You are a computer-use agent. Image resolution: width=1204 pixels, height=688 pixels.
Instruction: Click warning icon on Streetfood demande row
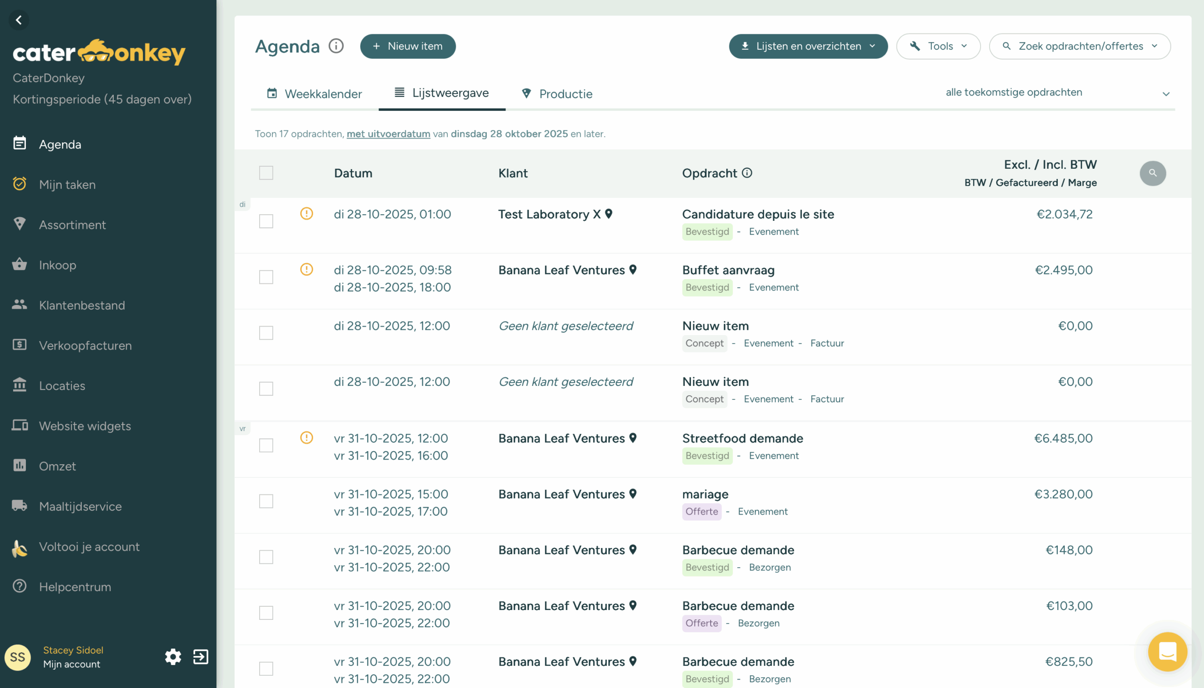click(x=307, y=438)
